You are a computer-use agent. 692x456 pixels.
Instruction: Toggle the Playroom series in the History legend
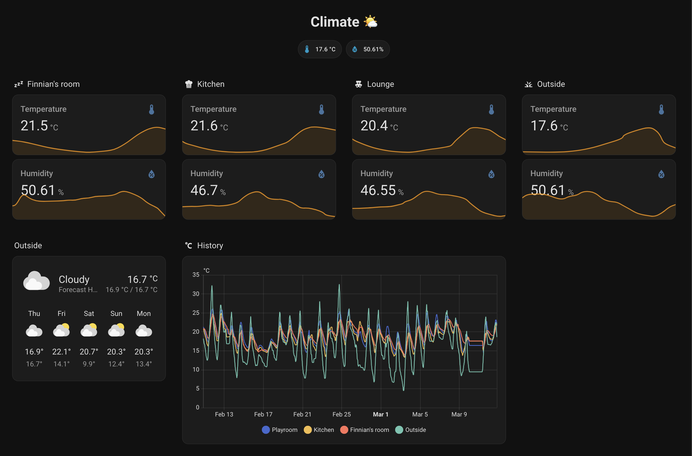coord(279,430)
